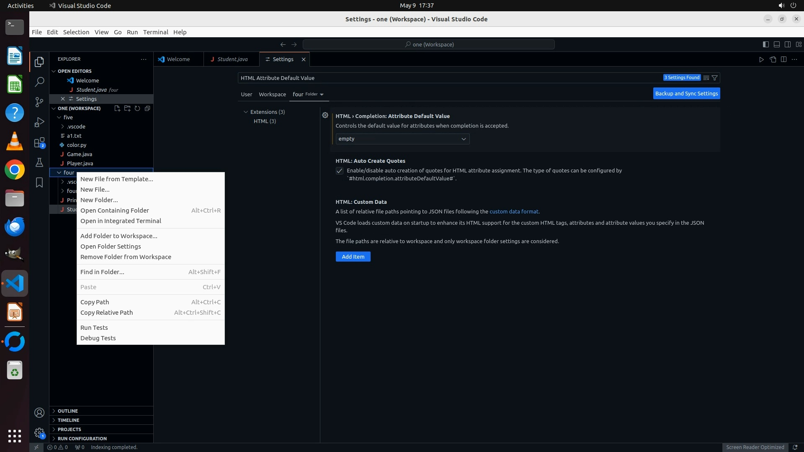
Task: Open the Source Control view
Action: pyautogui.click(x=39, y=102)
